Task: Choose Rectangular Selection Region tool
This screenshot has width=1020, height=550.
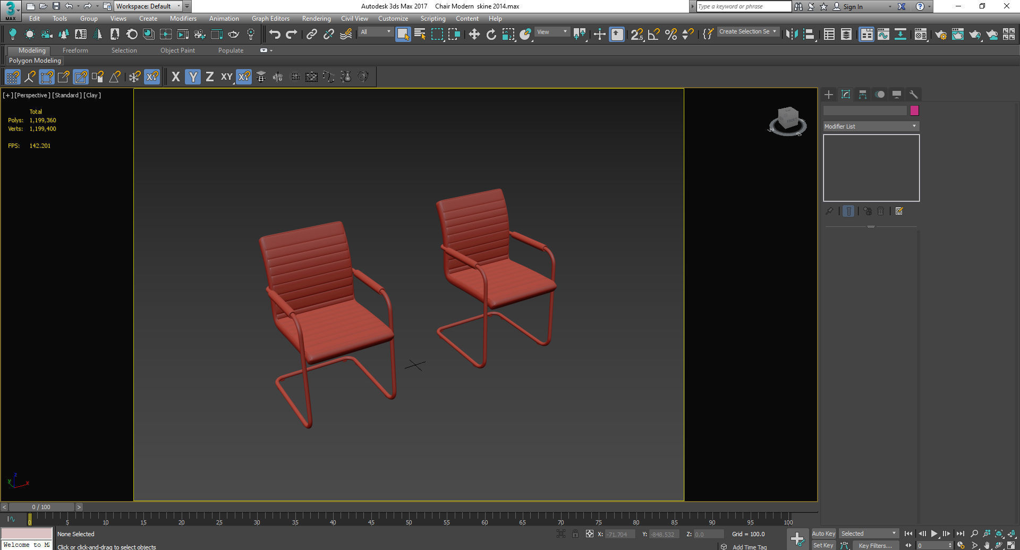Action: (x=437, y=35)
